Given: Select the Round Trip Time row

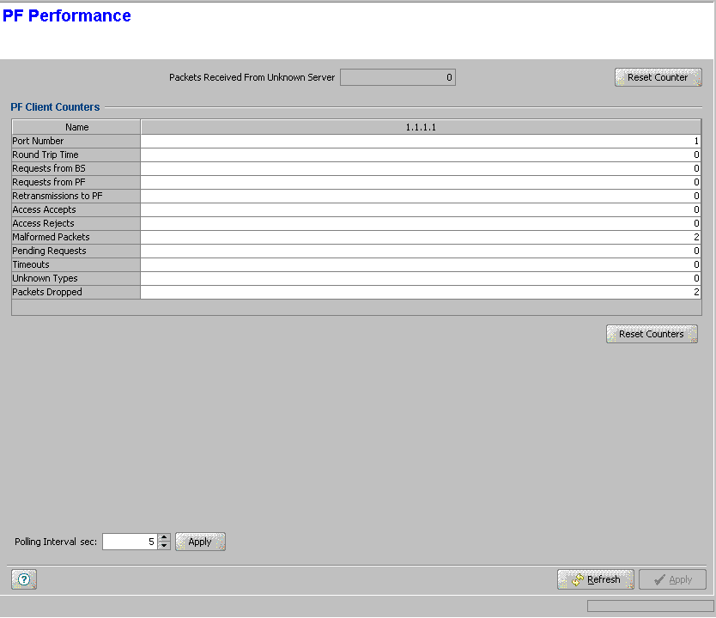Looking at the screenshot, I should pos(76,154).
